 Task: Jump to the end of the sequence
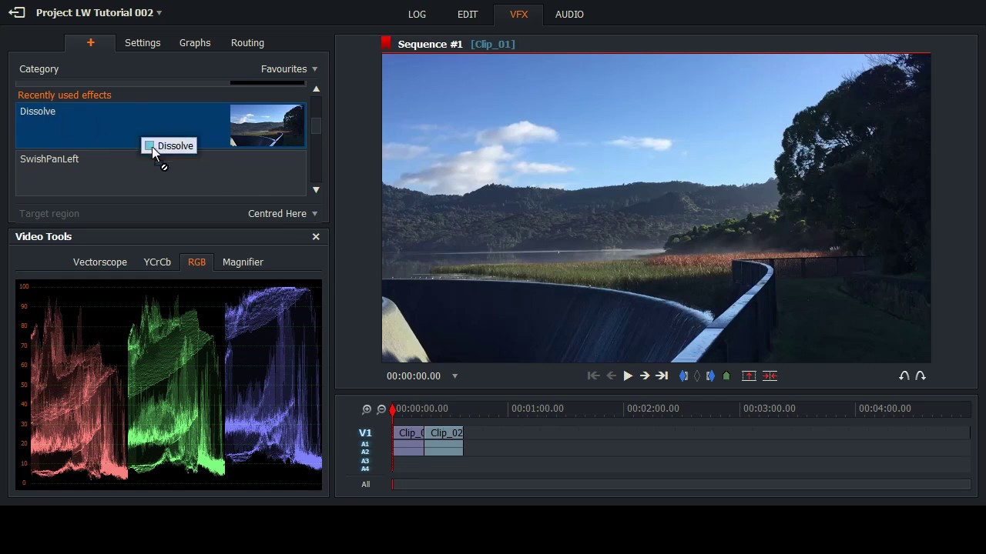pyautogui.click(x=662, y=375)
